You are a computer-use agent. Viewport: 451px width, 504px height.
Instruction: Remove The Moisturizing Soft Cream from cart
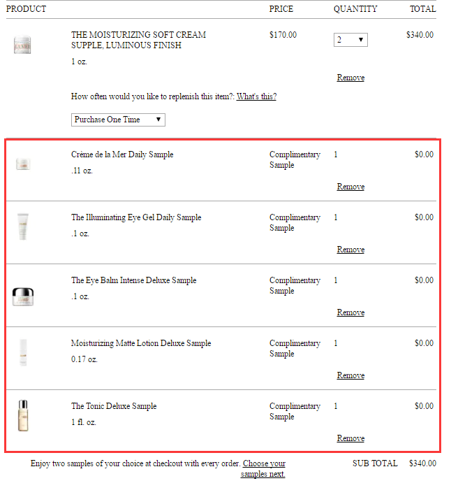click(350, 78)
